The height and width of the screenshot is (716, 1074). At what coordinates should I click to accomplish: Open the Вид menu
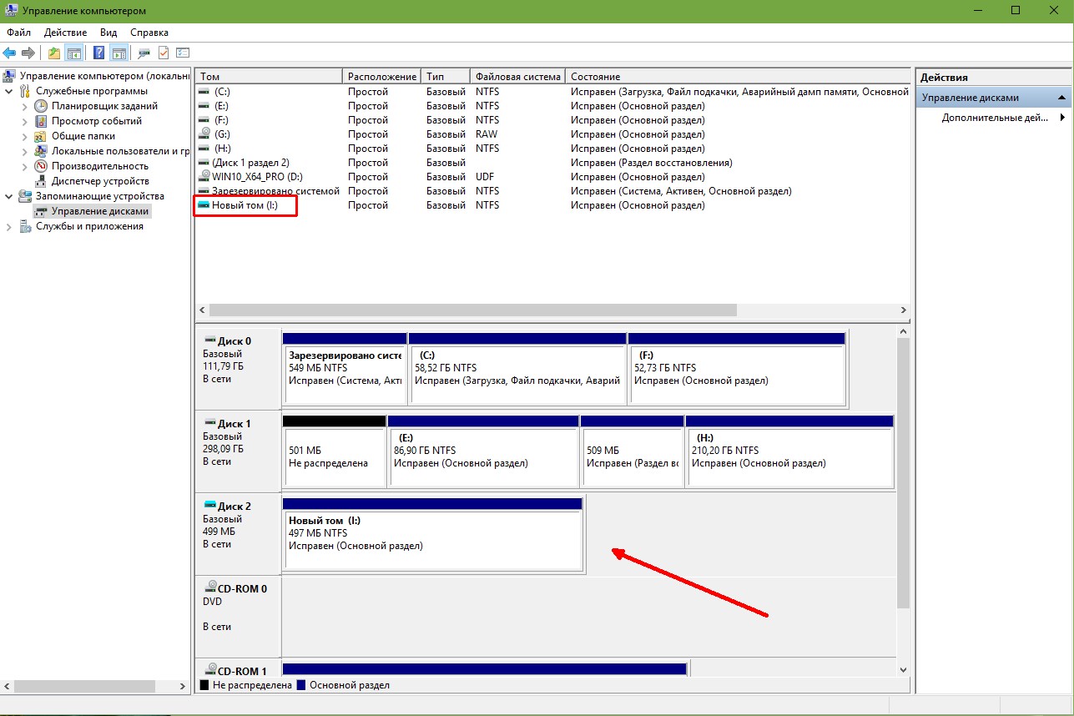coord(108,33)
